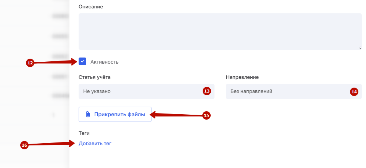
Task: Click the Статья учёта field label
Action: (x=95, y=77)
